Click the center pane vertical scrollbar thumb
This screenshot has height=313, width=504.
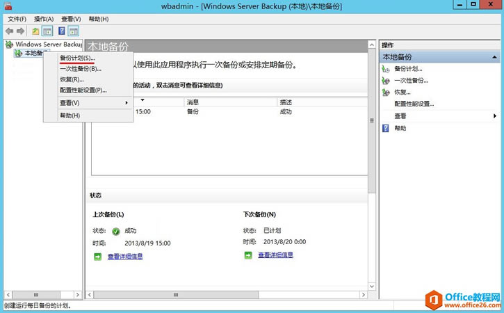(x=372, y=120)
